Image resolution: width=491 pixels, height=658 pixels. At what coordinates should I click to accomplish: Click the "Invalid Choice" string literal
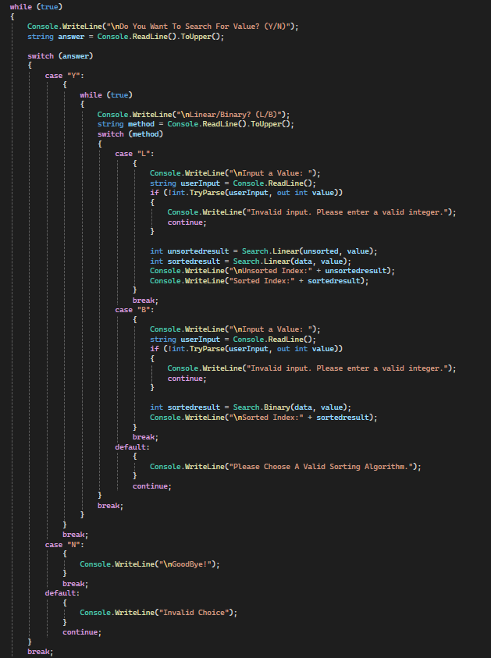click(198, 612)
